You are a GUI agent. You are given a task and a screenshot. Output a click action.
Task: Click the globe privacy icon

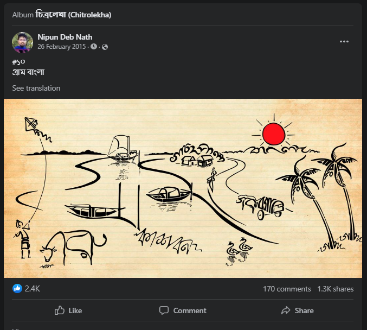pos(105,47)
